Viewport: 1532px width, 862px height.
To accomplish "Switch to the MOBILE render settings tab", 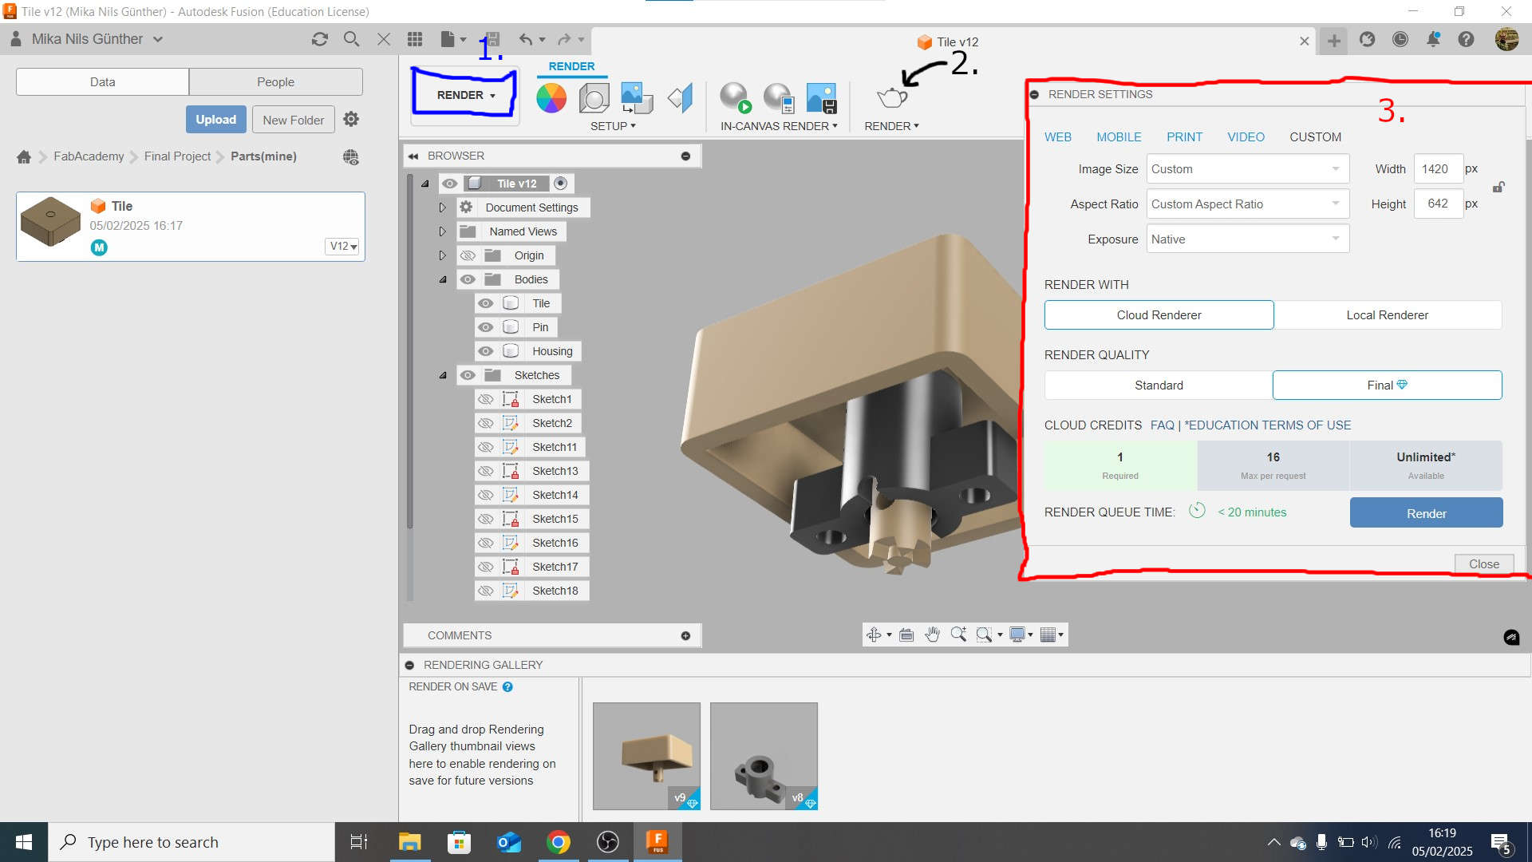I will coord(1119,136).
